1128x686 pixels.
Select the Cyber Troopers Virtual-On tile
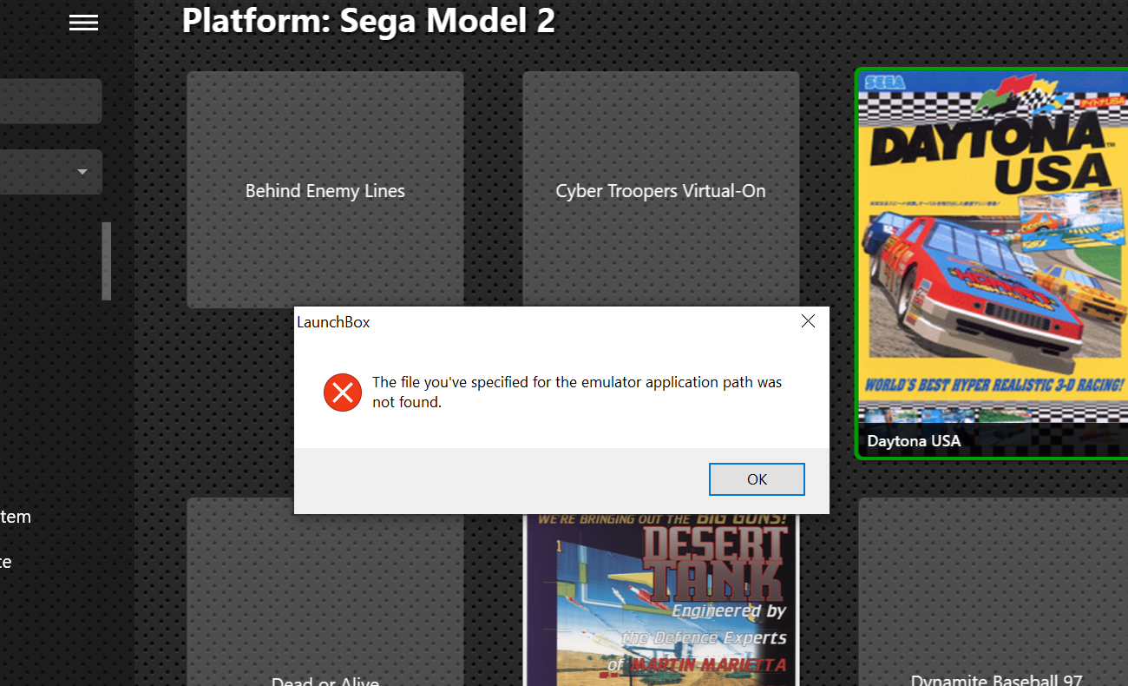pyautogui.click(x=660, y=189)
